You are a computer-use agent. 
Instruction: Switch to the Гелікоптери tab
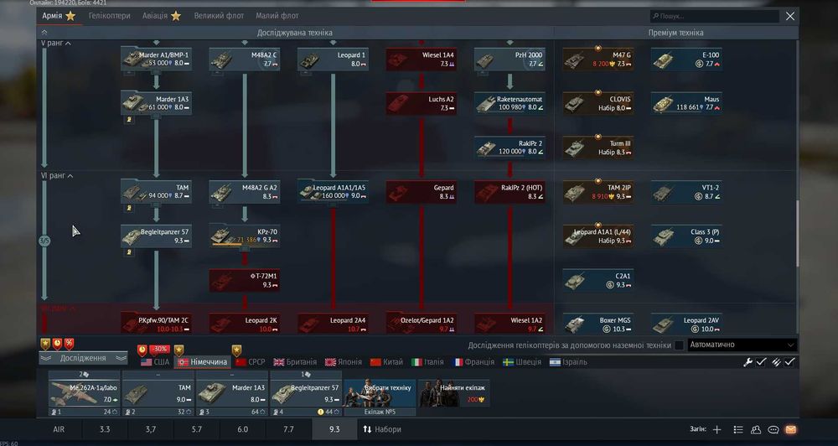pos(110,16)
